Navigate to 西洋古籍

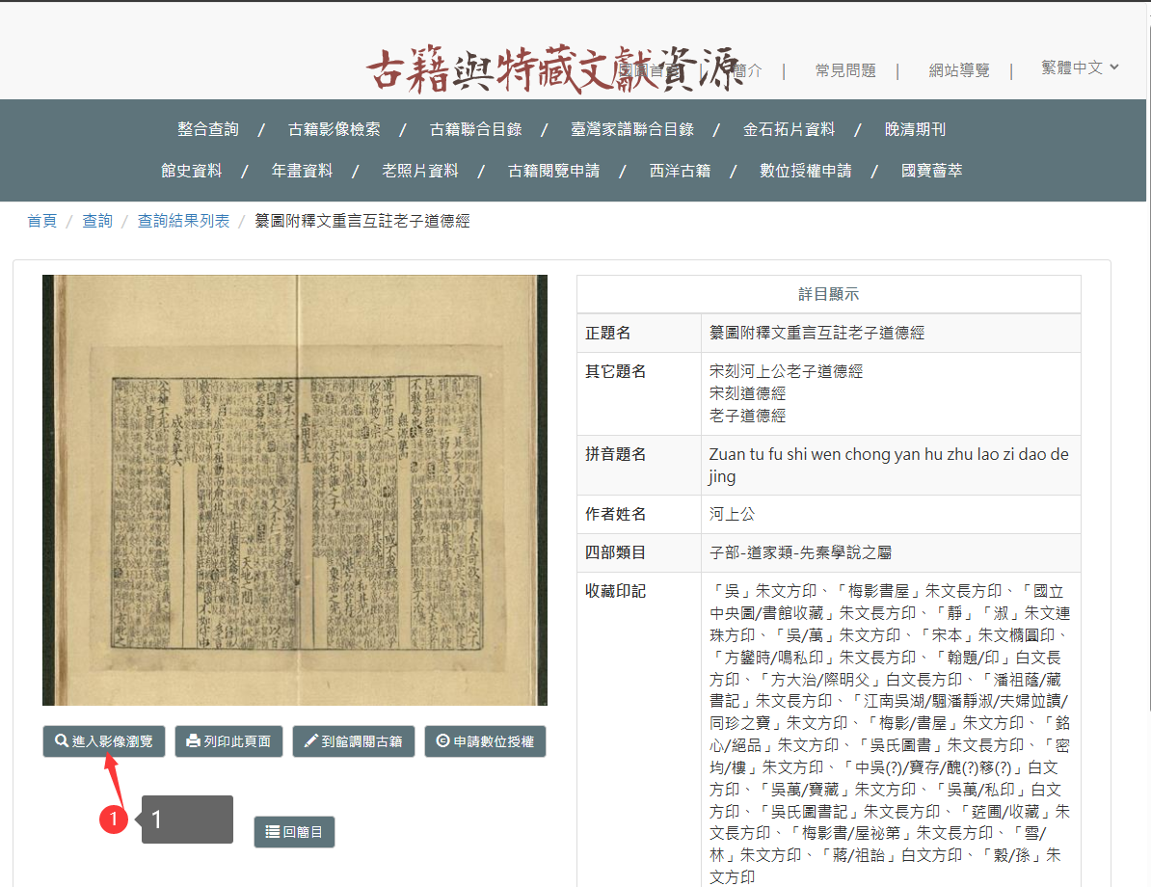point(680,171)
